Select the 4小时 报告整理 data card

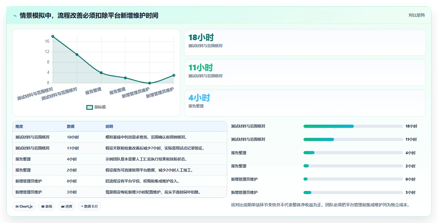[x=305, y=103]
